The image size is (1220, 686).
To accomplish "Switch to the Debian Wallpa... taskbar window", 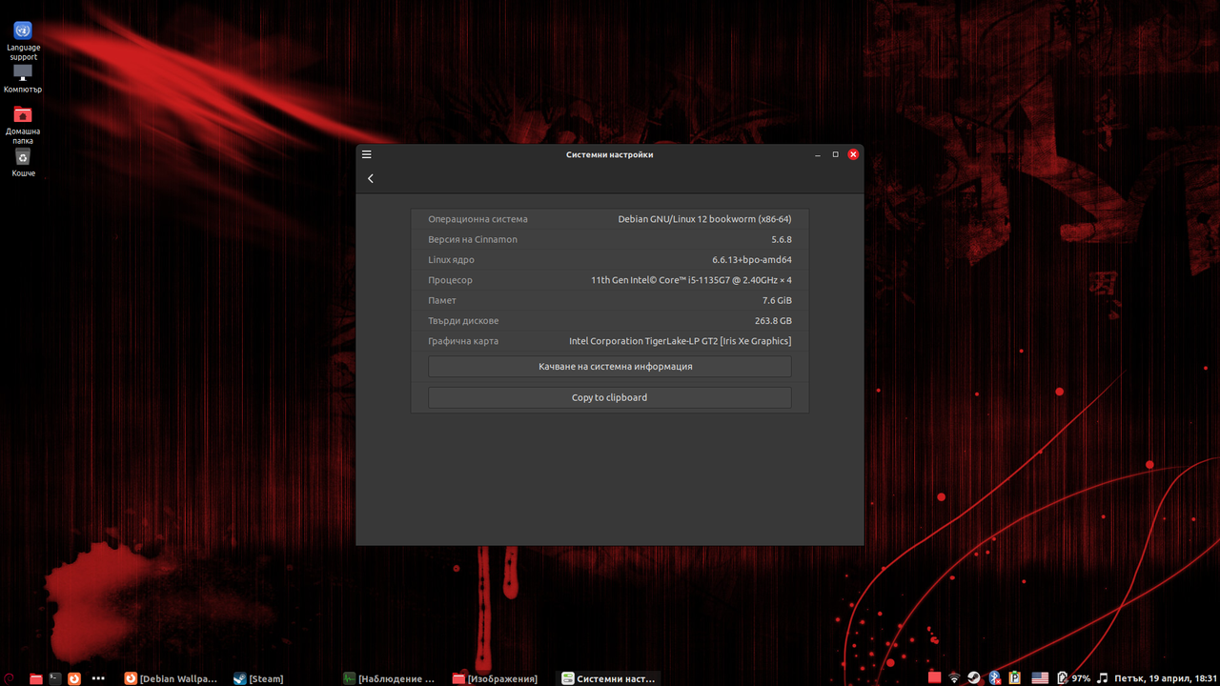I will pos(172,678).
